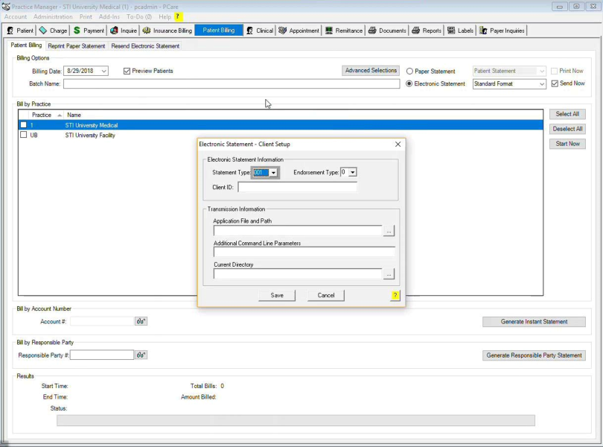Open the Clinical module icon

click(x=260, y=31)
